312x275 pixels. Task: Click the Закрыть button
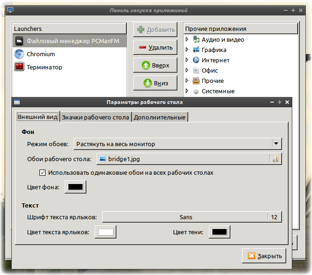(x=264, y=256)
